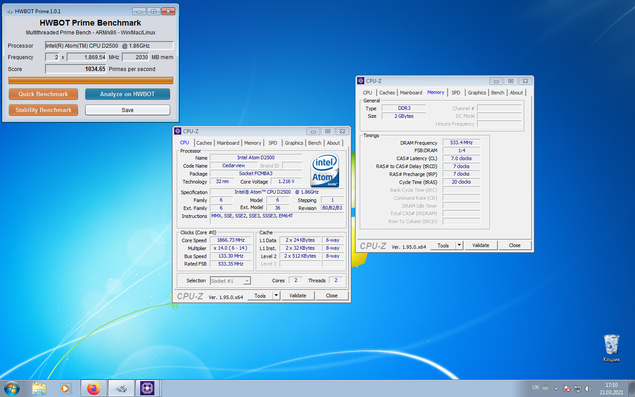Expand Tools dropdown arrow in CPU-Z CPU window
The width and height of the screenshot is (635, 397).
click(276, 296)
